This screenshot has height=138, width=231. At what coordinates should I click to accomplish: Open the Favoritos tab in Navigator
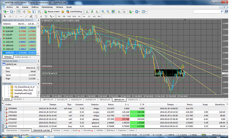coord(17,99)
